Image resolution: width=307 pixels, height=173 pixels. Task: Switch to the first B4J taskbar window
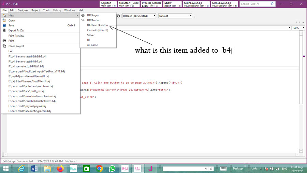point(125,169)
